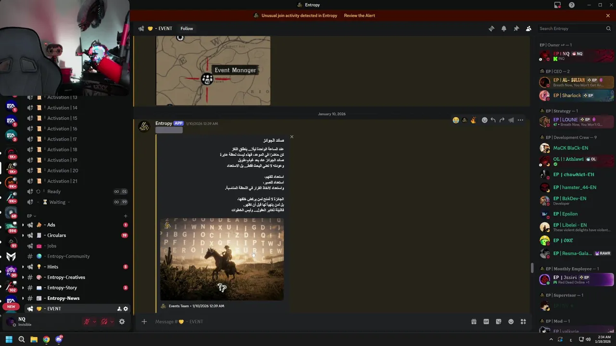
Task: Open Windows taskbar search
Action: coord(21,339)
